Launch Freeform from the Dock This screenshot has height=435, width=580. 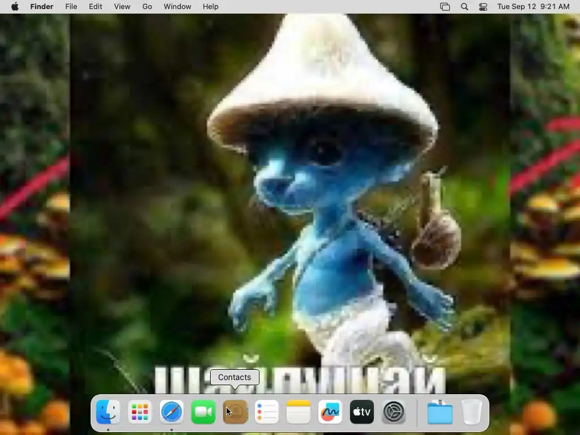[x=330, y=412]
